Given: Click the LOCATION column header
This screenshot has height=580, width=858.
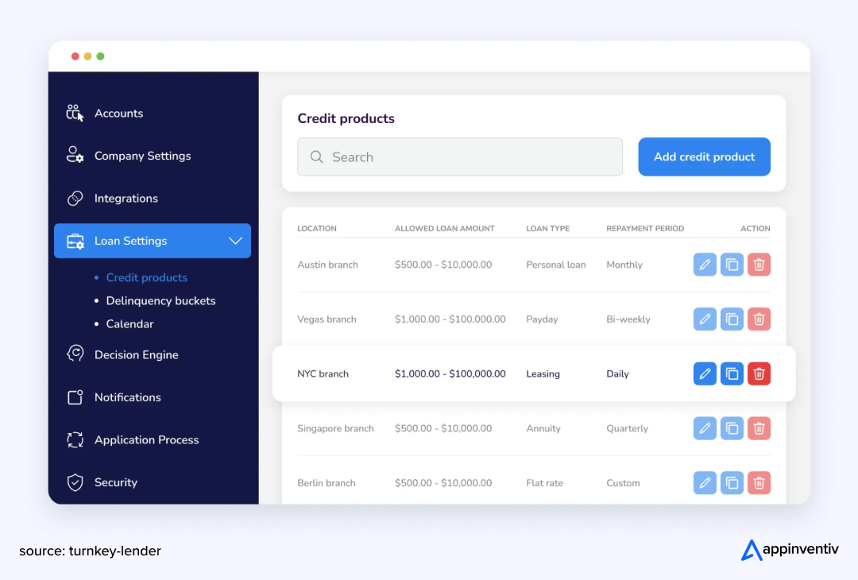Looking at the screenshot, I should (317, 229).
